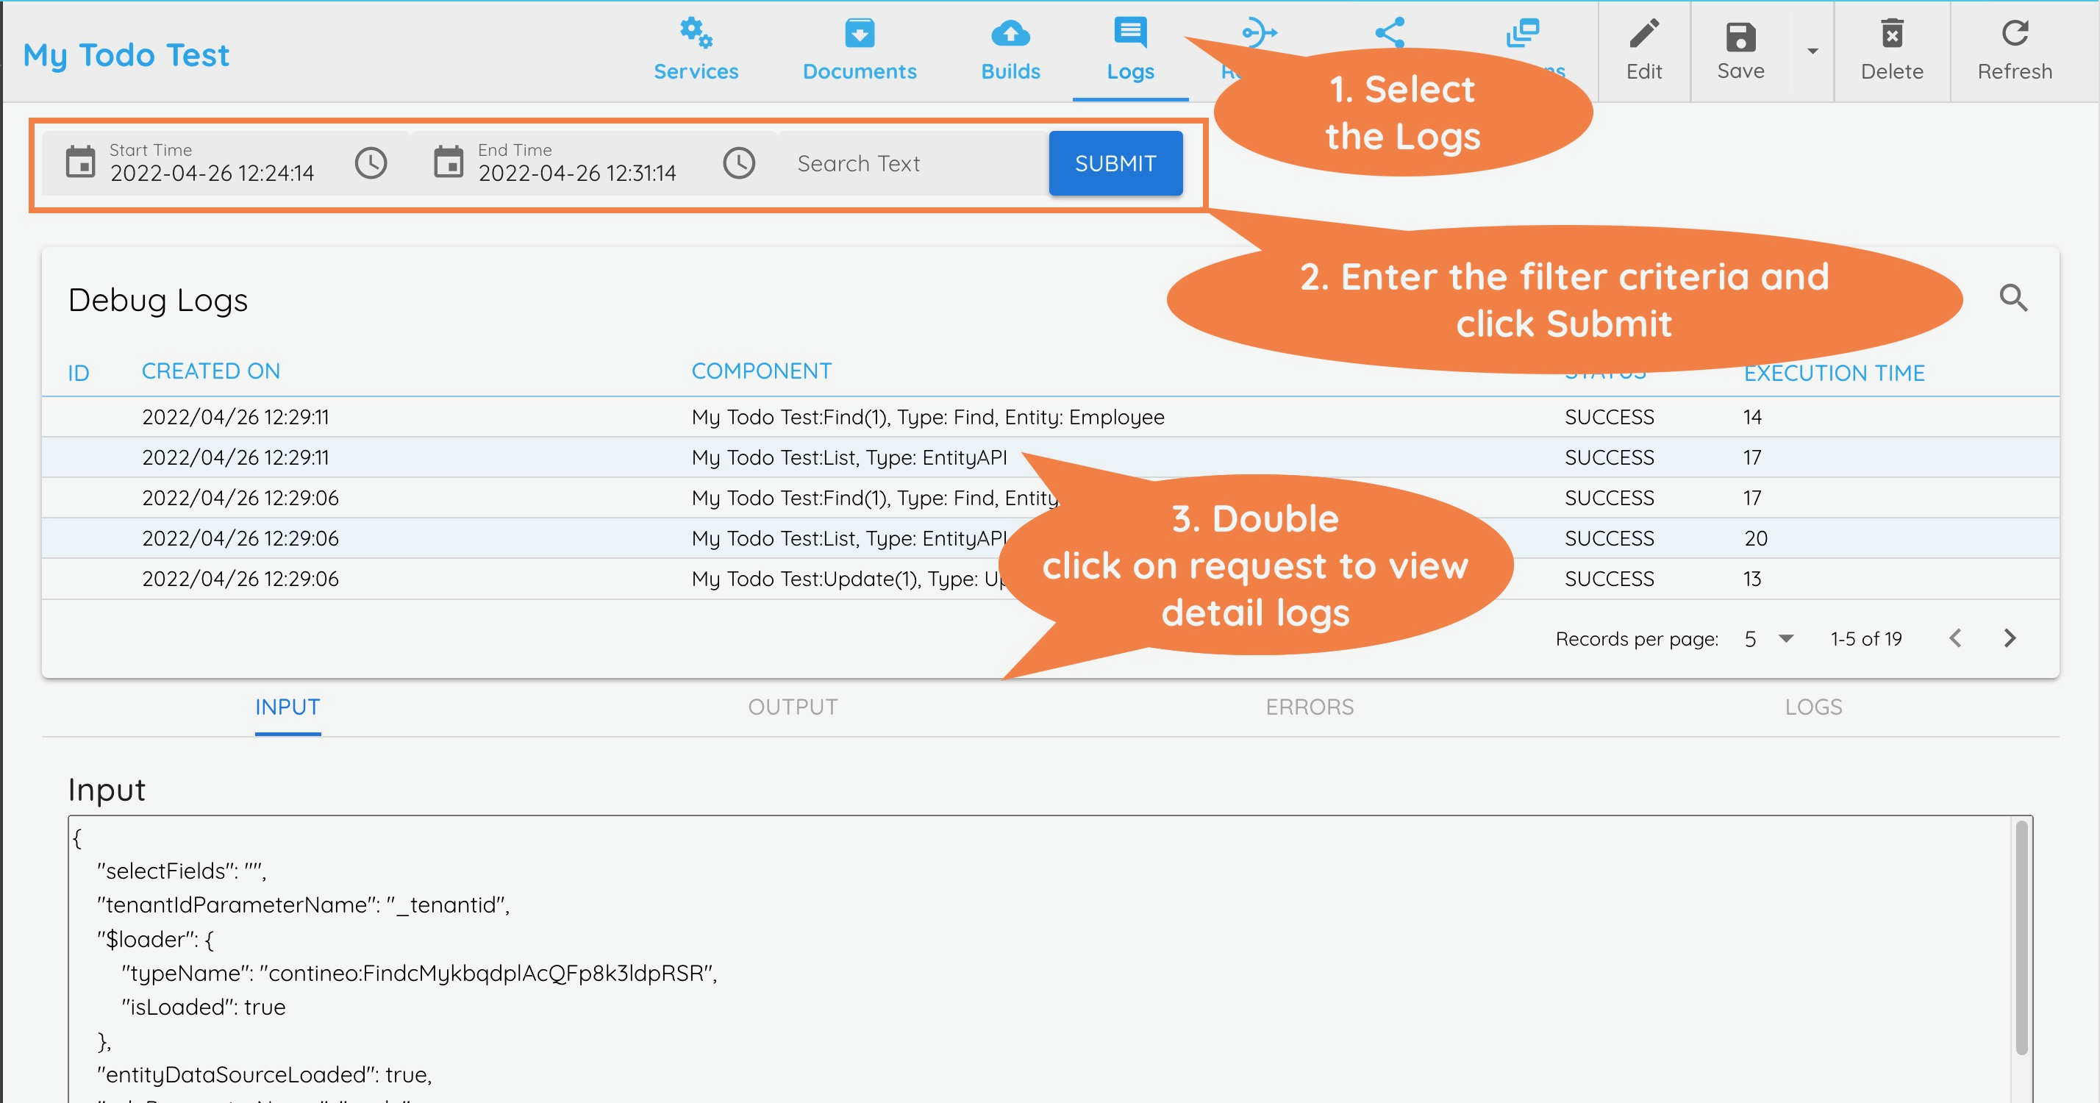
Task: Open the End Time calendar picker
Action: (x=449, y=163)
